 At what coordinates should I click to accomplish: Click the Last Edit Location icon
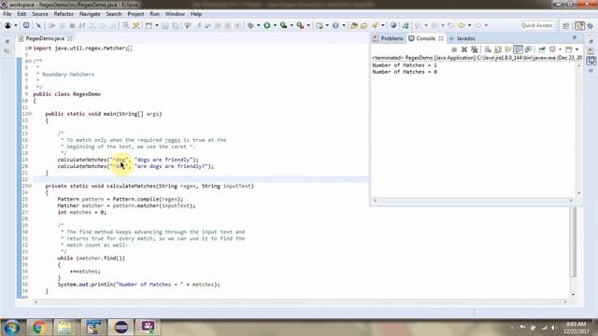click(x=451, y=25)
